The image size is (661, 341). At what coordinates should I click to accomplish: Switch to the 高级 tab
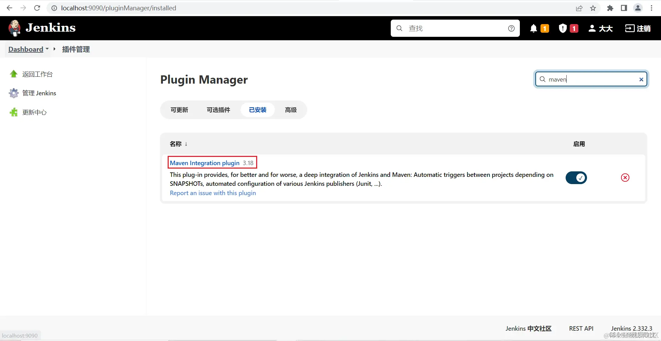click(x=291, y=110)
